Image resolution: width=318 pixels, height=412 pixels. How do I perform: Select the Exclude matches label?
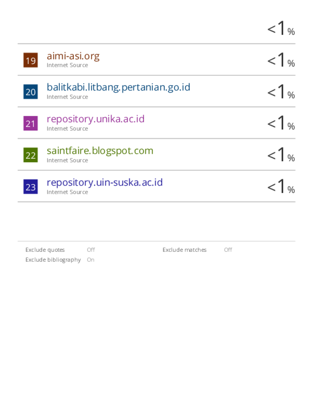pyautogui.click(x=184, y=250)
